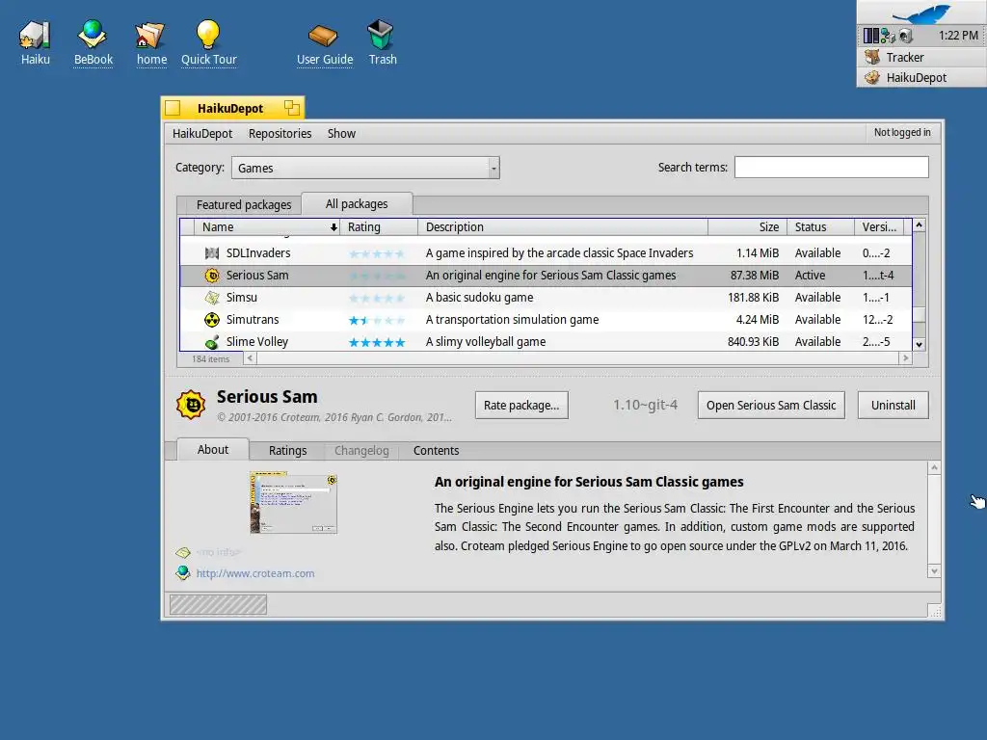This screenshot has width=987, height=740.
Task: Open the http://www.croteam.com link
Action: [254, 573]
